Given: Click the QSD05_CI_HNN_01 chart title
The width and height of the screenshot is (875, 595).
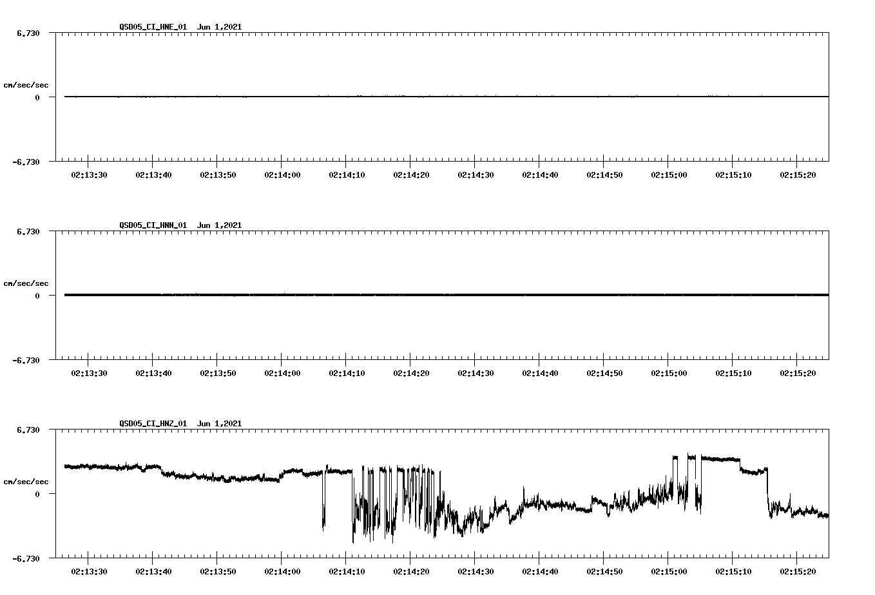Looking at the screenshot, I should 180,225.
